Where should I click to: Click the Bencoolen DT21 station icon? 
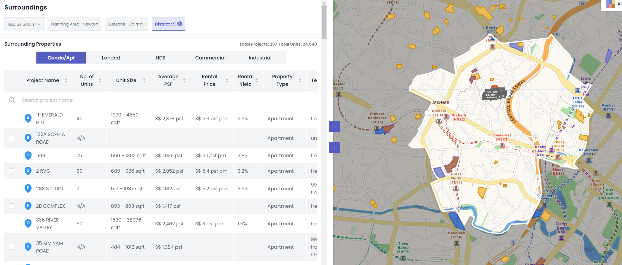coord(589,160)
